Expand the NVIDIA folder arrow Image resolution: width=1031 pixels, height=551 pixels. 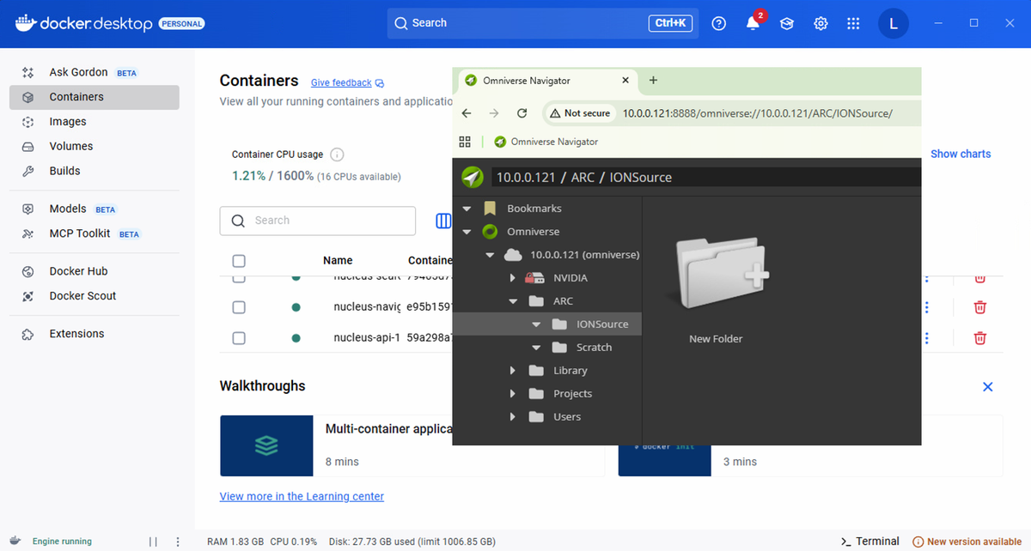513,278
